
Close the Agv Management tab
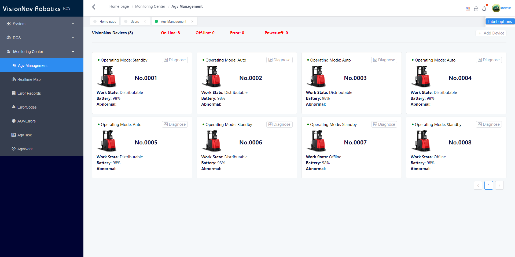pyautogui.click(x=192, y=22)
